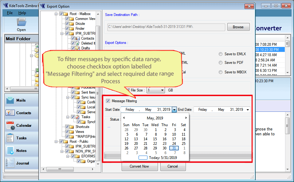This screenshot has width=294, height=182.
Task: Open the Tasks section icon
Action: pos(10,138)
